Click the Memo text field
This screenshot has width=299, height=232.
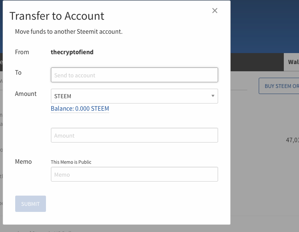click(x=134, y=174)
